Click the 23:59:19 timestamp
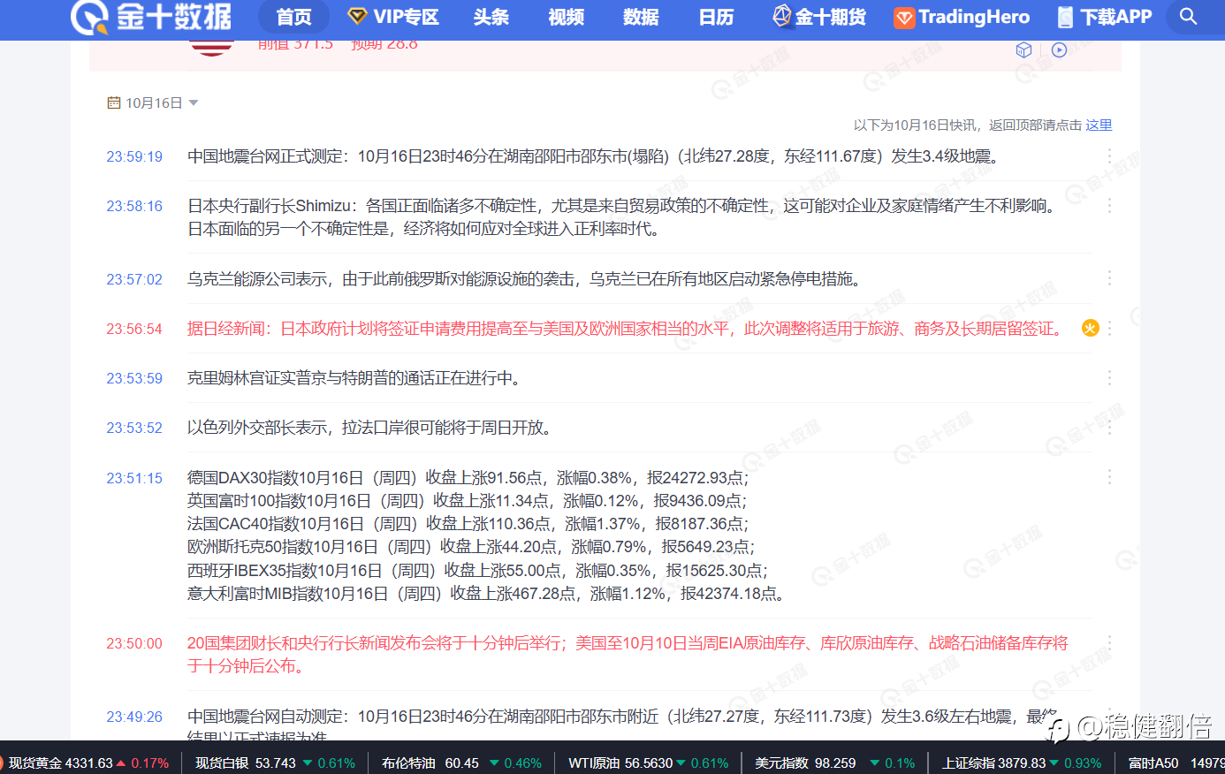The width and height of the screenshot is (1225, 774). (x=134, y=157)
